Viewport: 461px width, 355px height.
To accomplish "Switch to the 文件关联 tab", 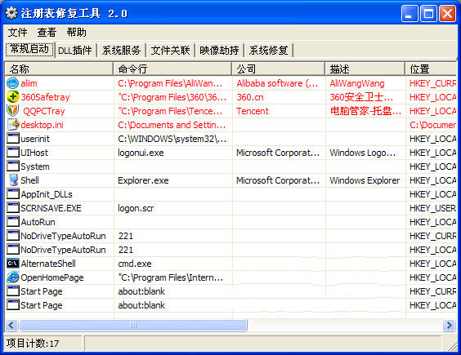I will (170, 51).
